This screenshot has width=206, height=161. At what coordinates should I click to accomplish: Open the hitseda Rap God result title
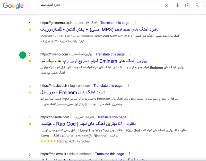(88, 124)
